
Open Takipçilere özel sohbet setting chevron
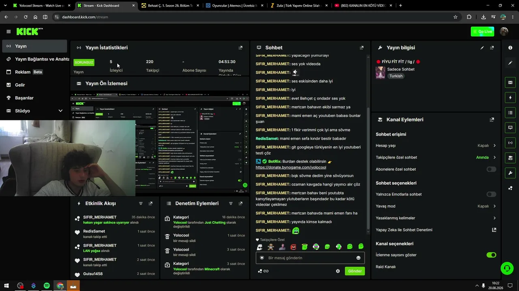click(494, 157)
